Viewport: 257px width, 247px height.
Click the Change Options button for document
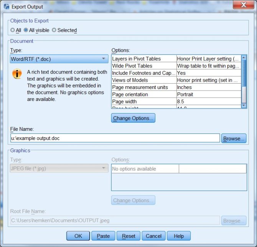133,118
